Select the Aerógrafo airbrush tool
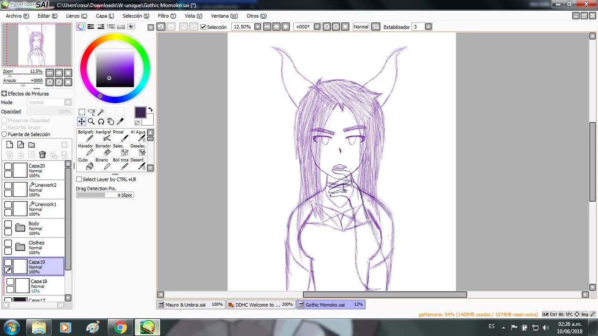Image resolution: width=598 pixels, height=336 pixels. [103, 135]
